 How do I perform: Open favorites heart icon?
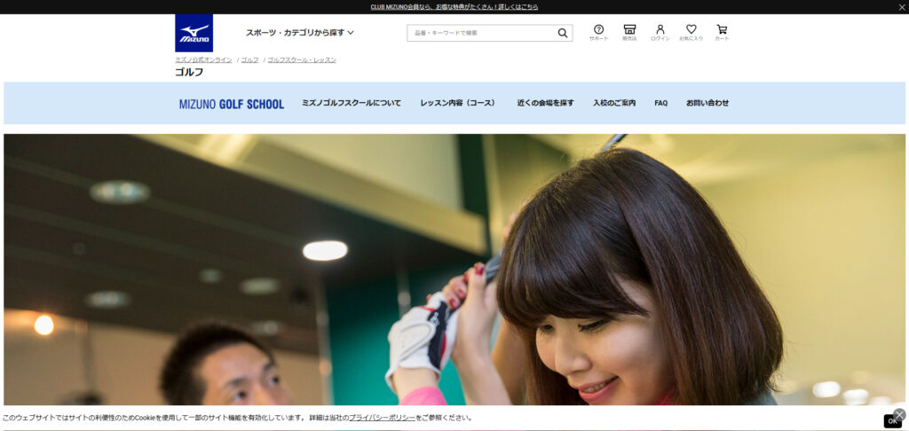click(x=691, y=30)
